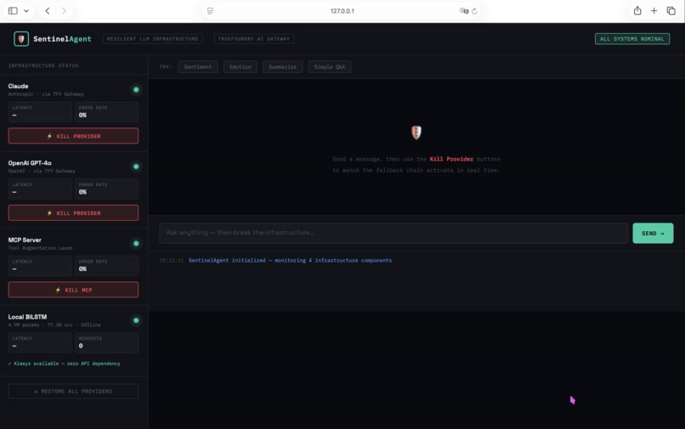
Task: Click the OpenAI GPT-4o provider name
Action: coord(30,163)
